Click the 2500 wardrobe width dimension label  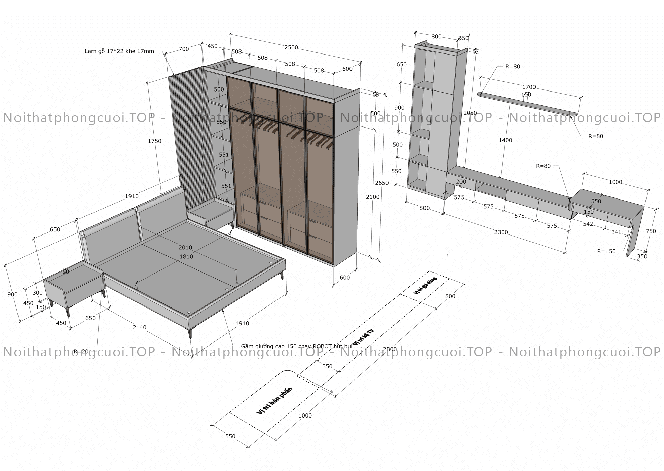291,48
